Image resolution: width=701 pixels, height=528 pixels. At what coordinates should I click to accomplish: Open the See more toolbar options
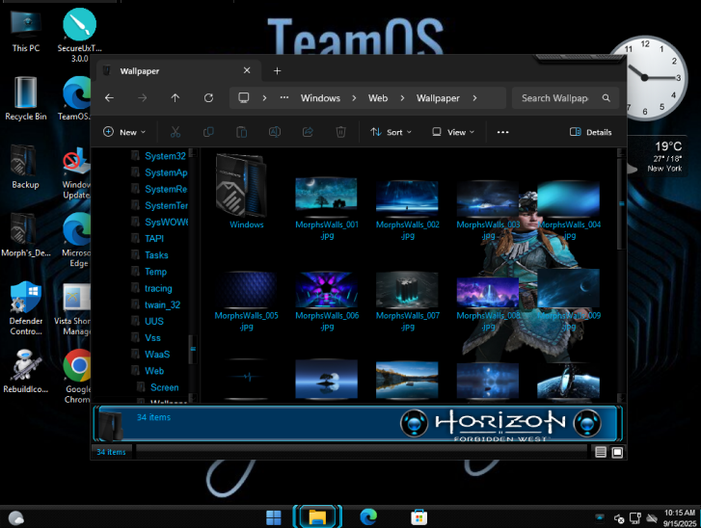[503, 132]
